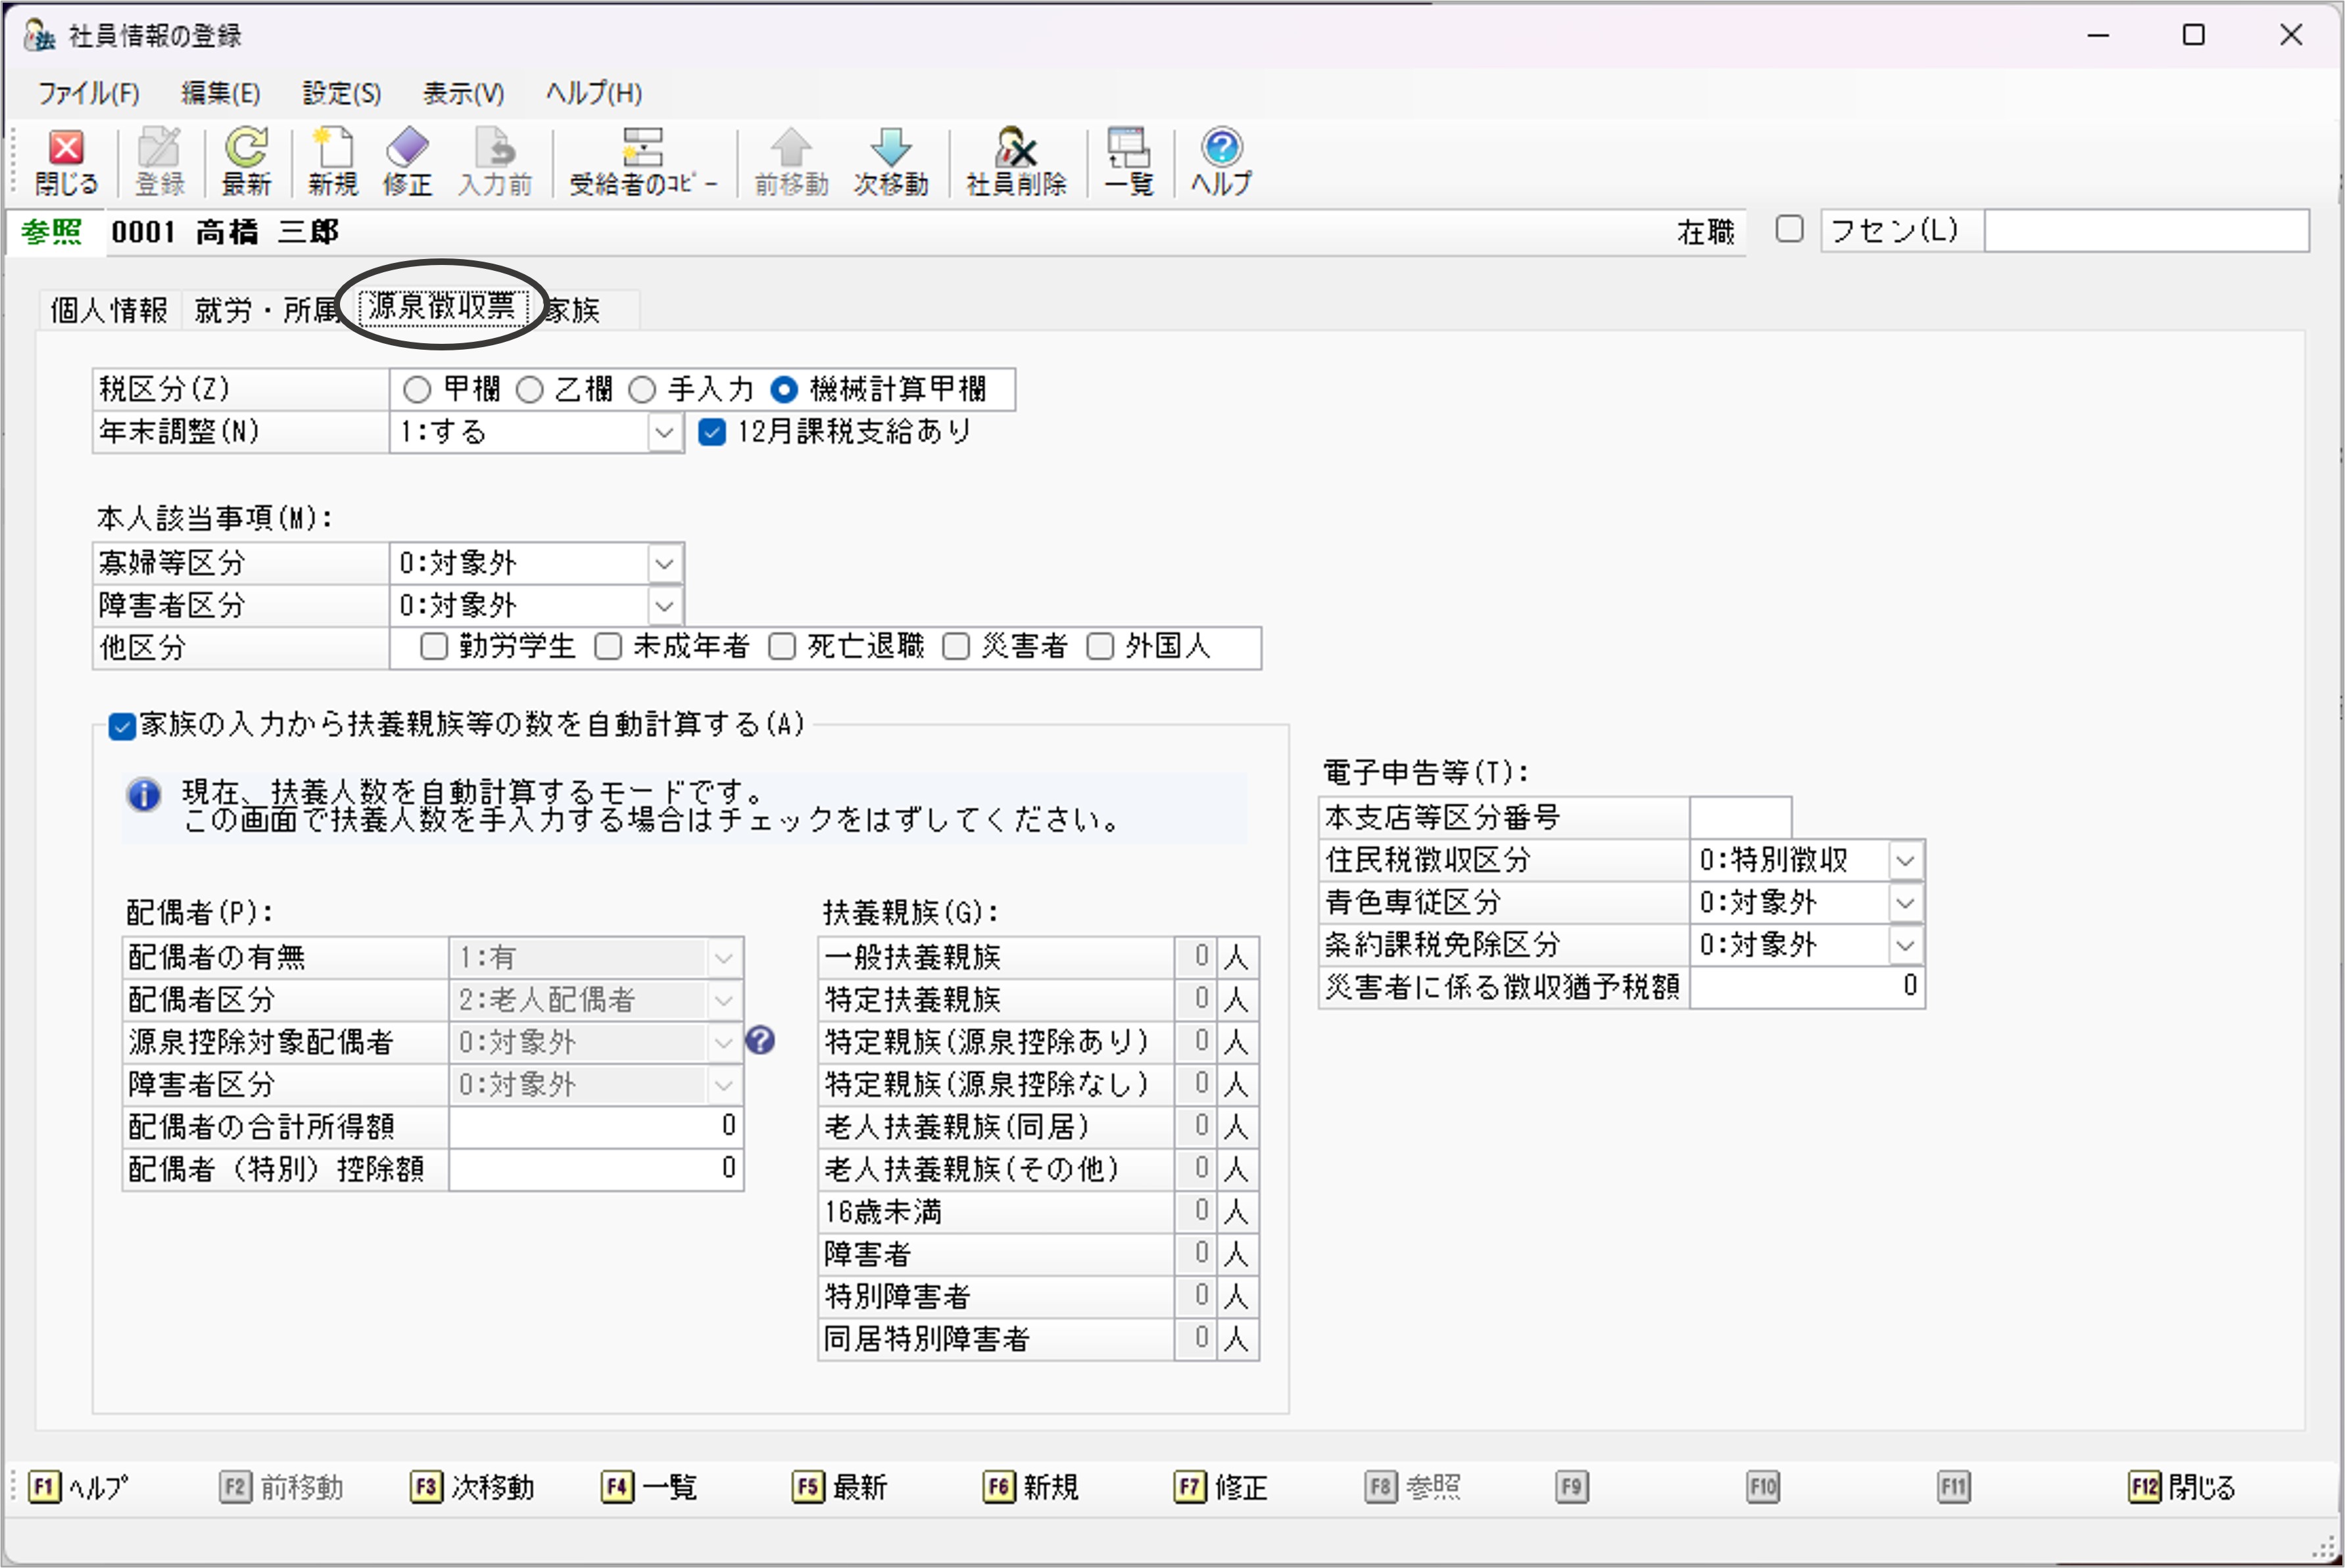This screenshot has width=2345, height=1568.
Task: Expand the 年末調整 dropdown
Action: click(664, 433)
